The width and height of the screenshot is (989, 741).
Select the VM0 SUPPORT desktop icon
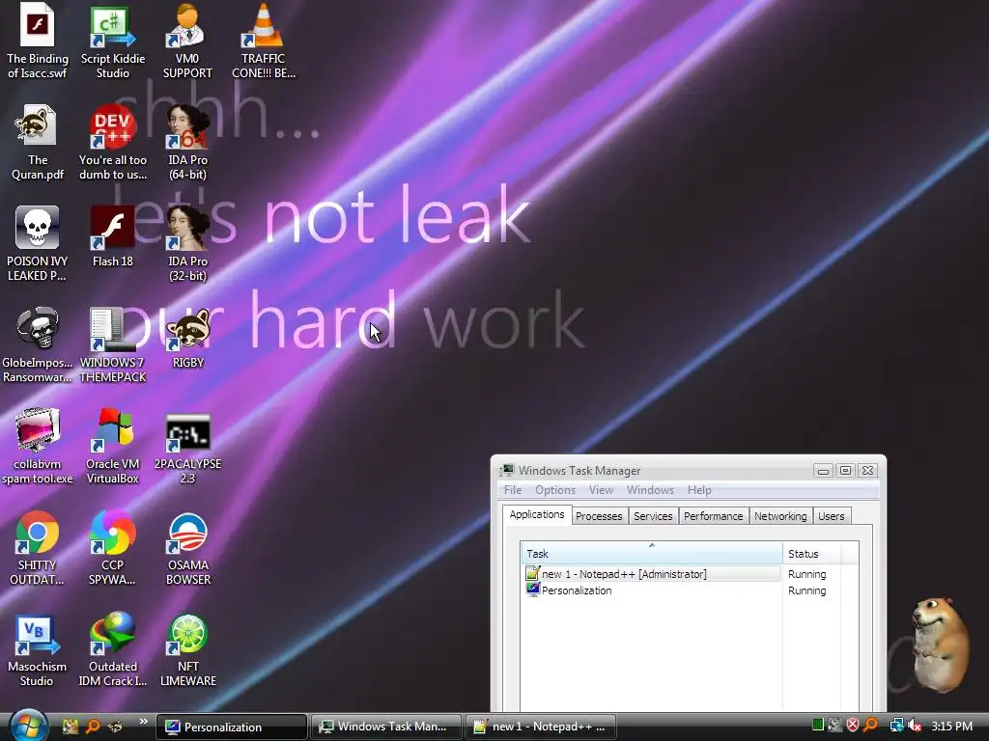(187, 41)
